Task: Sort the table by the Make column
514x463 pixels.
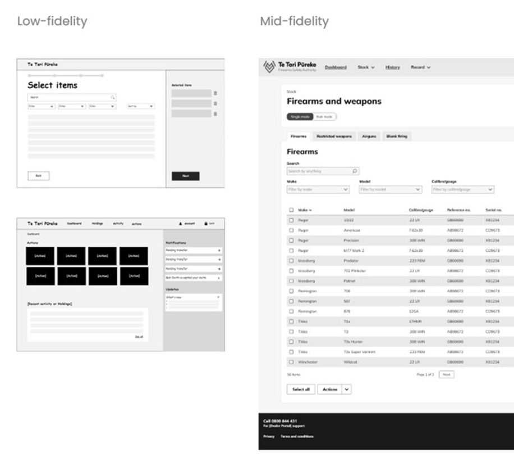Action: [305, 210]
